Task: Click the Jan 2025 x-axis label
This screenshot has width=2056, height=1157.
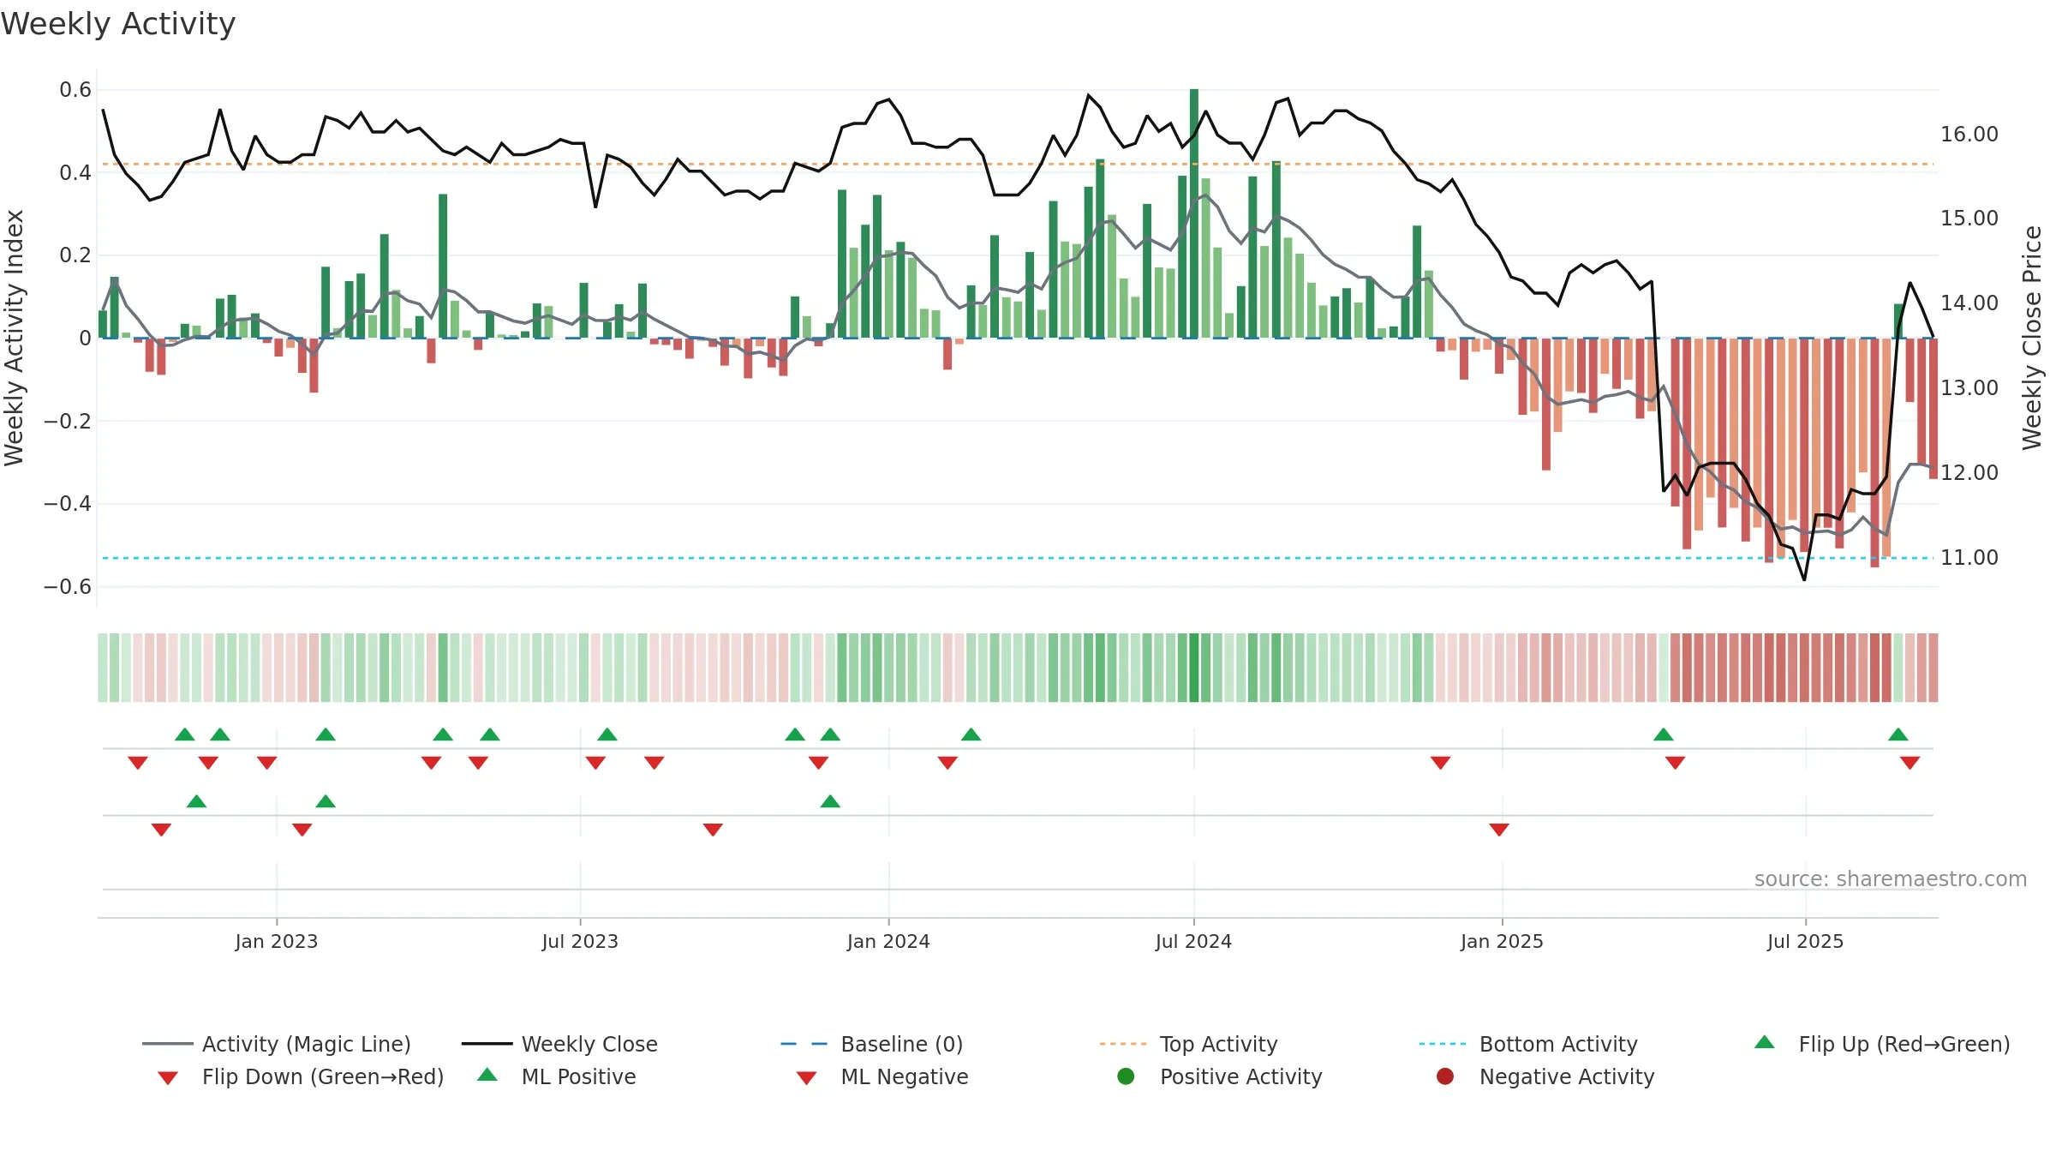Action: pyautogui.click(x=1502, y=941)
